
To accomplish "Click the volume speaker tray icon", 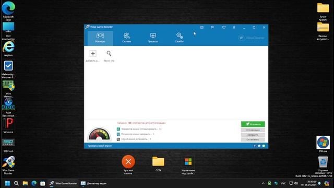I will tap(296, 183).
